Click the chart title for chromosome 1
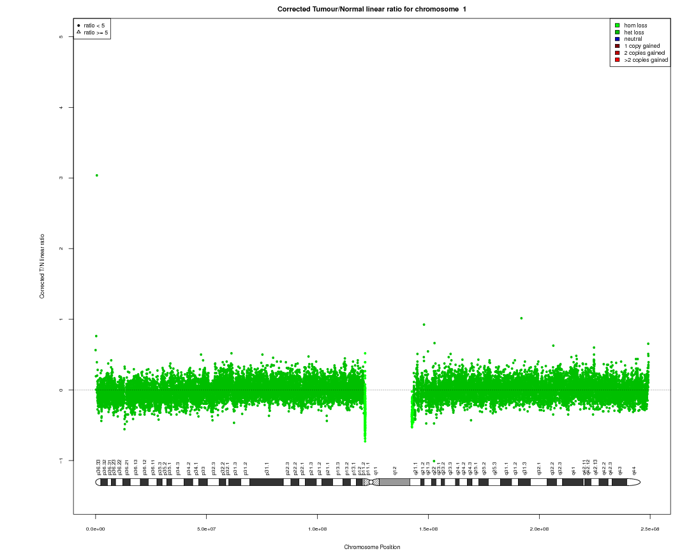 pos(372,9)
